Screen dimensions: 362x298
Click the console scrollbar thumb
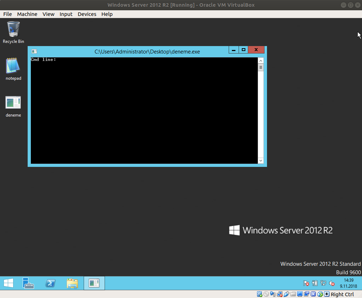click(261, 67)
